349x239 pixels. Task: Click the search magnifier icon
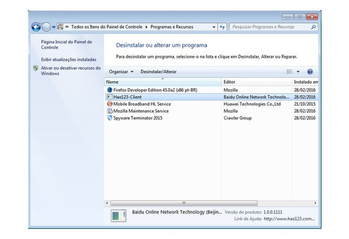314,27
